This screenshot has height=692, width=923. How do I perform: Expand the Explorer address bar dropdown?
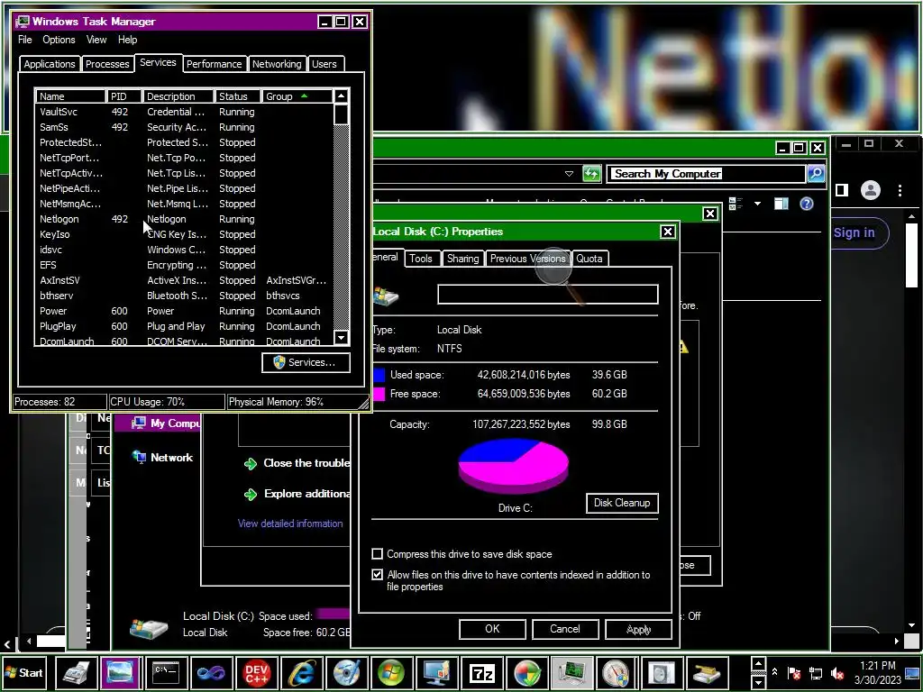point(569,174)
